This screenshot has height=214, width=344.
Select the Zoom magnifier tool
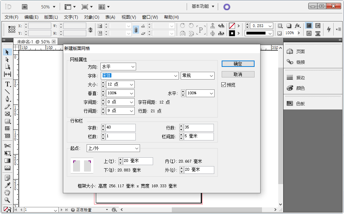[7, 200]
